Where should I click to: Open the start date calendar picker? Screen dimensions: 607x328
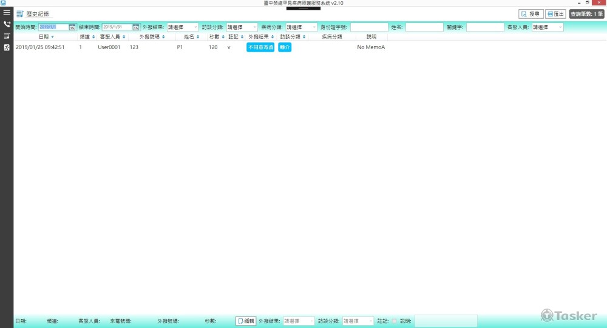[x=72, y=27]
